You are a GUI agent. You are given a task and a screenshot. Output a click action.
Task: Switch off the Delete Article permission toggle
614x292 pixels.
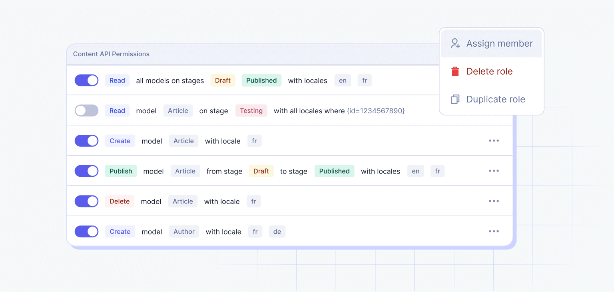tap(86, 201)
